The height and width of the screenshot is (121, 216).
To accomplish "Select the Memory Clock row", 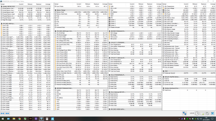I will pyautogui.click(x=81, y=12).
